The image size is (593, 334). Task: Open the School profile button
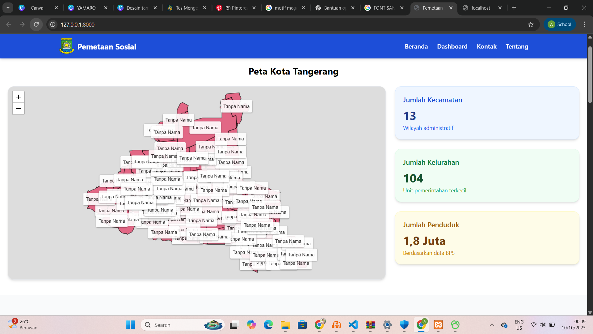[559, 24]
